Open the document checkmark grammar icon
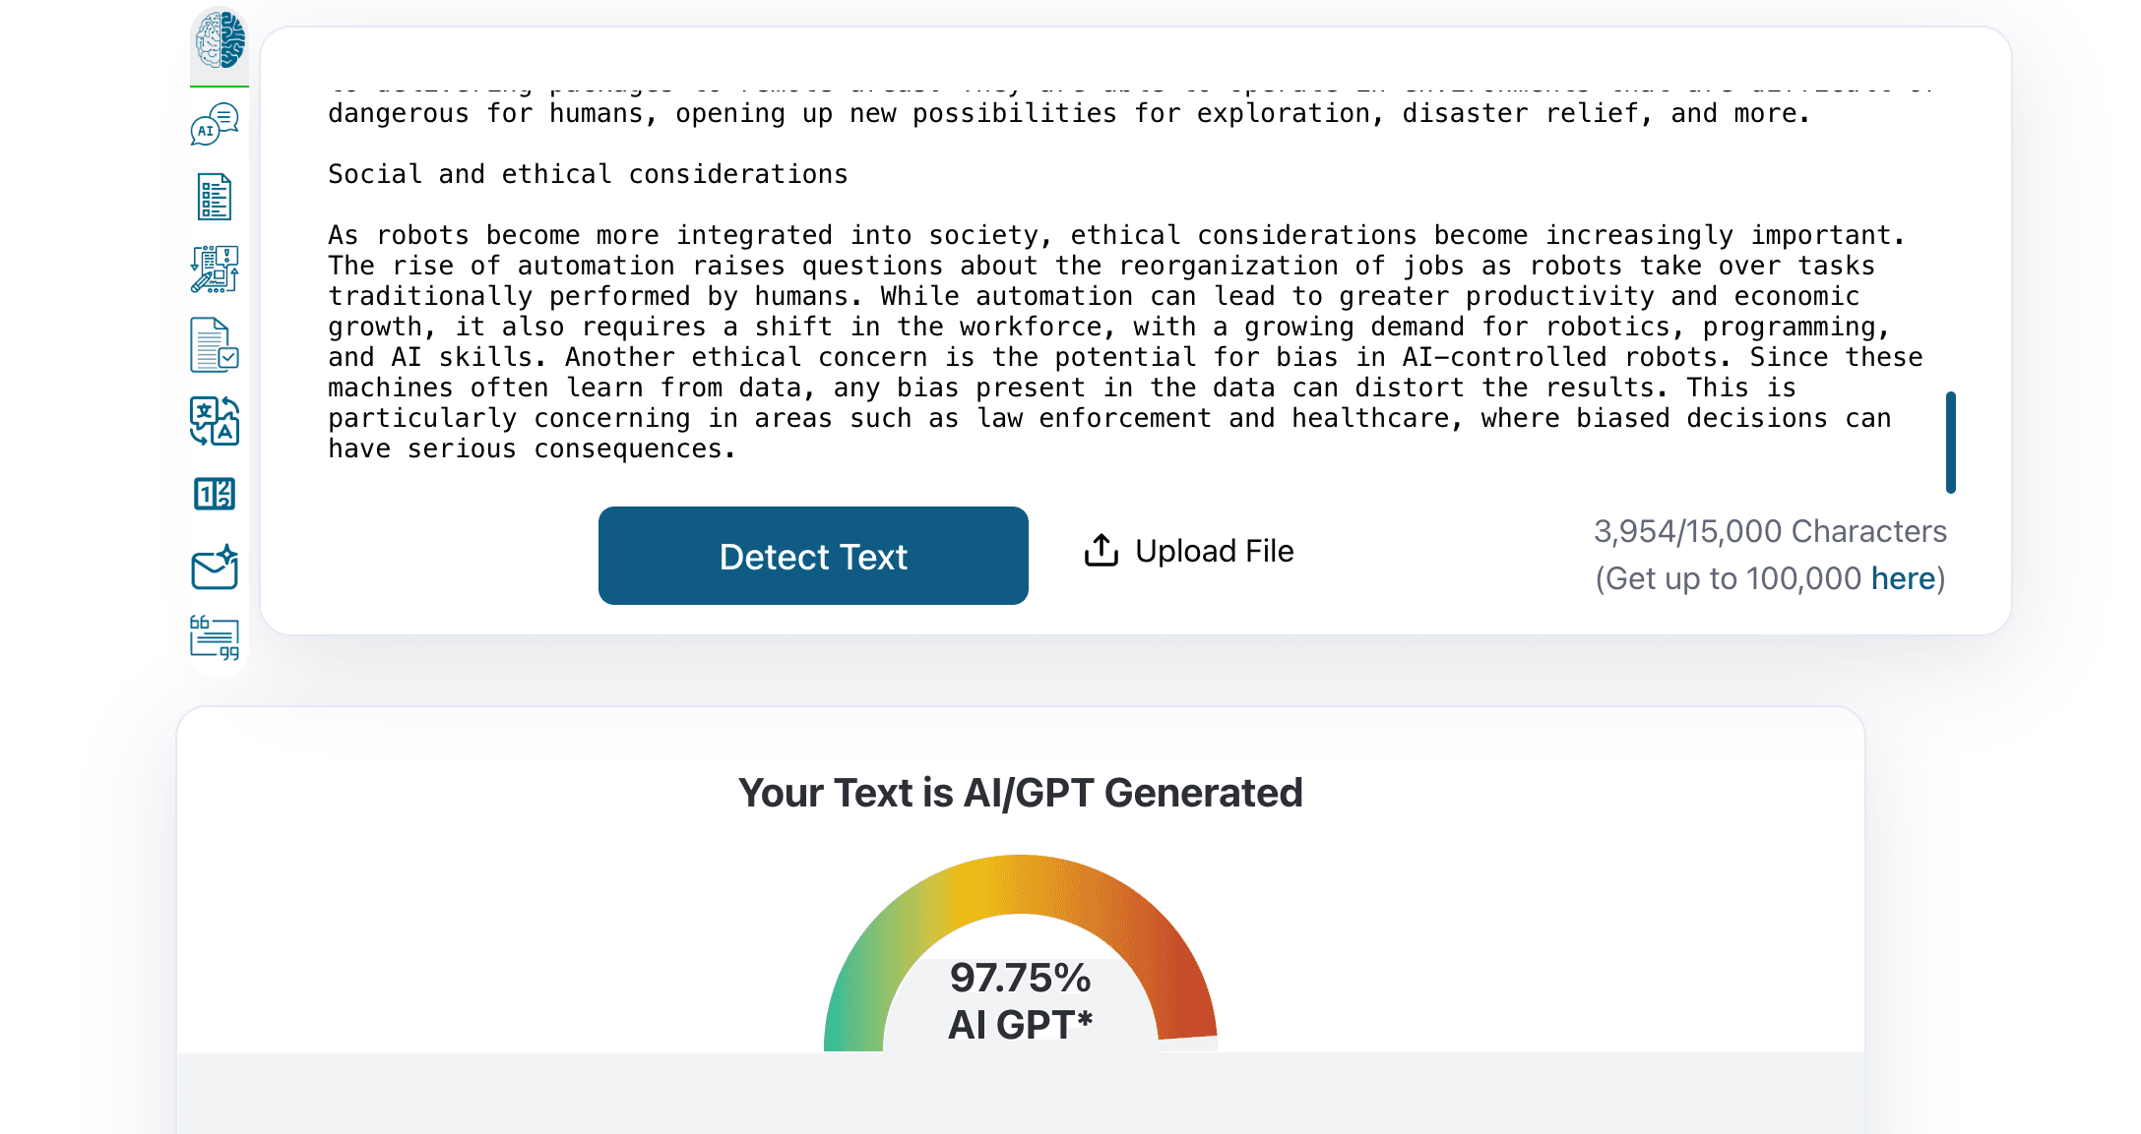Image resolution: width=2141 pixels, height=1134 pixels. 215,345
